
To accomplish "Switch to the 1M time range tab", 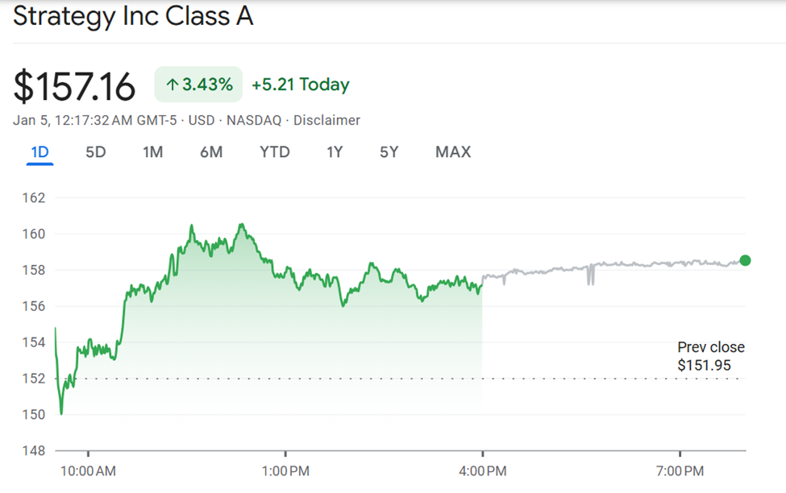I will click(152, 151).
